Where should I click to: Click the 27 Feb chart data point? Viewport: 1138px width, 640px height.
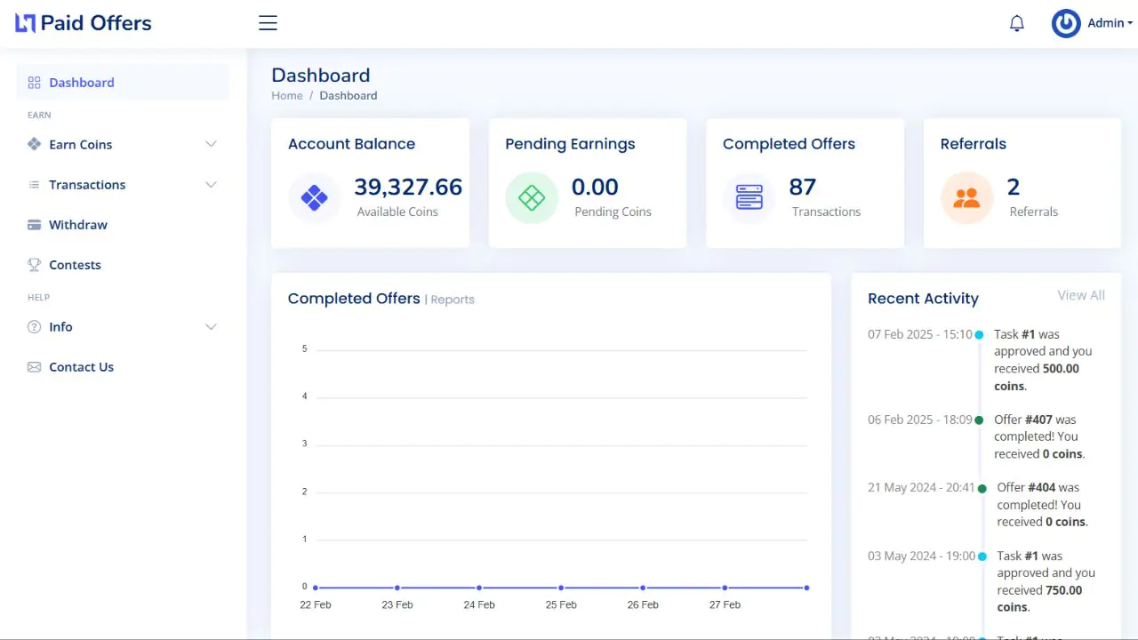tap(725, 588)
